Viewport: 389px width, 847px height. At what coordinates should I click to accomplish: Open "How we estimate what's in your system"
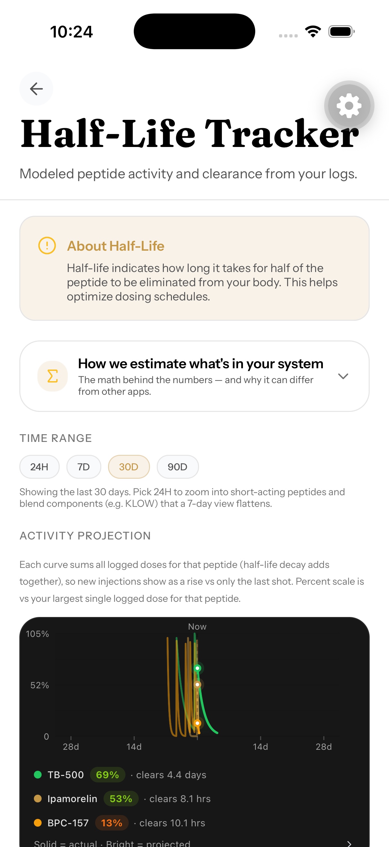click(194, 376)
